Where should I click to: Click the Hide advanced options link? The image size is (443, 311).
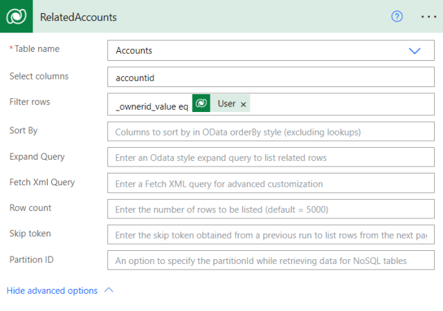click(52, 291)
